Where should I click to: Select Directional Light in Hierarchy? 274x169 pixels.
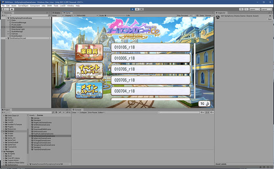point(18,29)
